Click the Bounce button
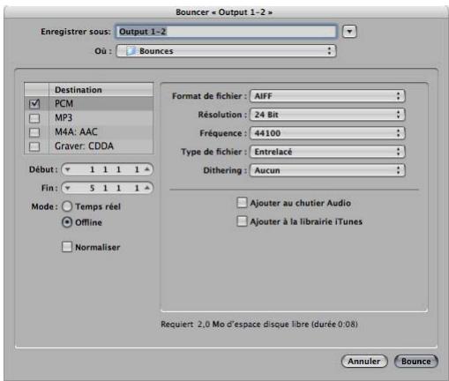The width and height of the screenshot is (449, 381). [x=415, y=362]
